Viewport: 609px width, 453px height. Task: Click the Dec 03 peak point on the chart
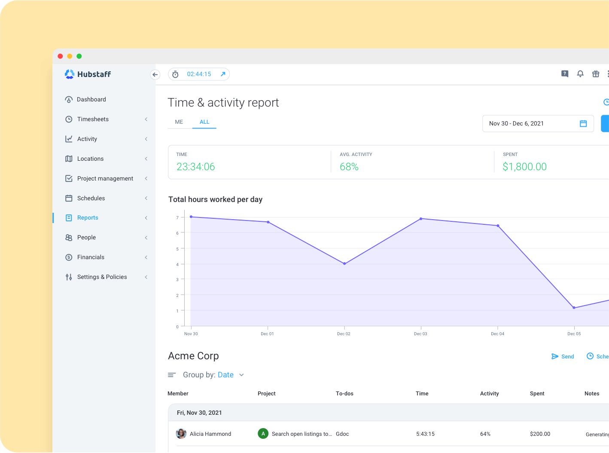click(420, 219)
